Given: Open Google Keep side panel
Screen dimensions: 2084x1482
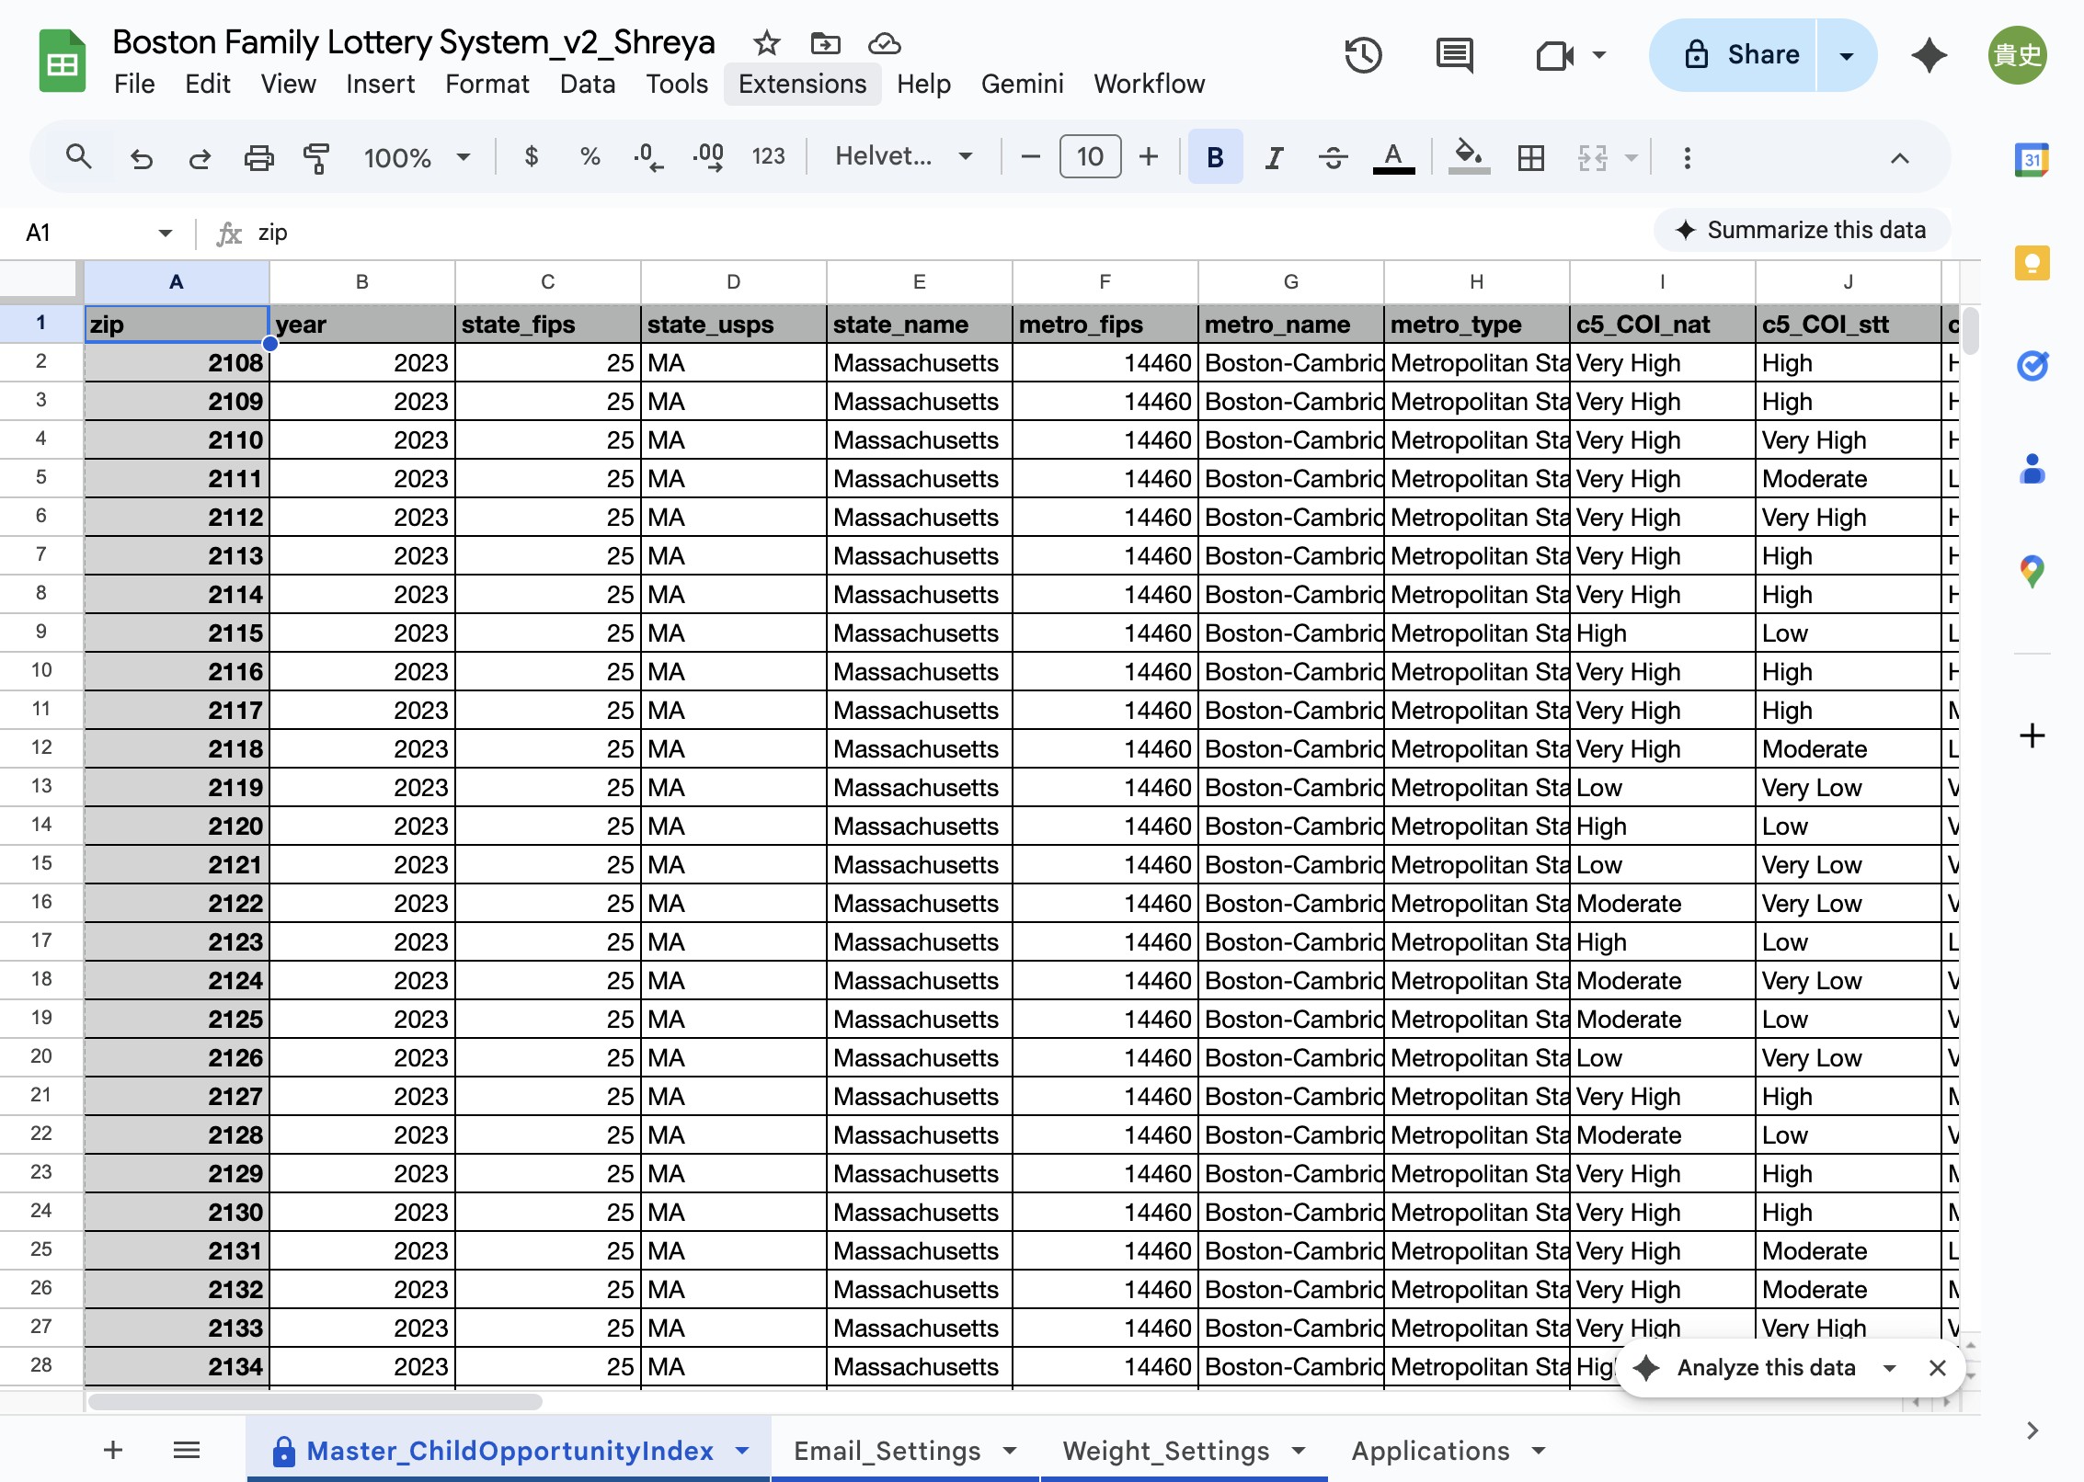Looking at the screenshot, I should tap(2032, 263).
